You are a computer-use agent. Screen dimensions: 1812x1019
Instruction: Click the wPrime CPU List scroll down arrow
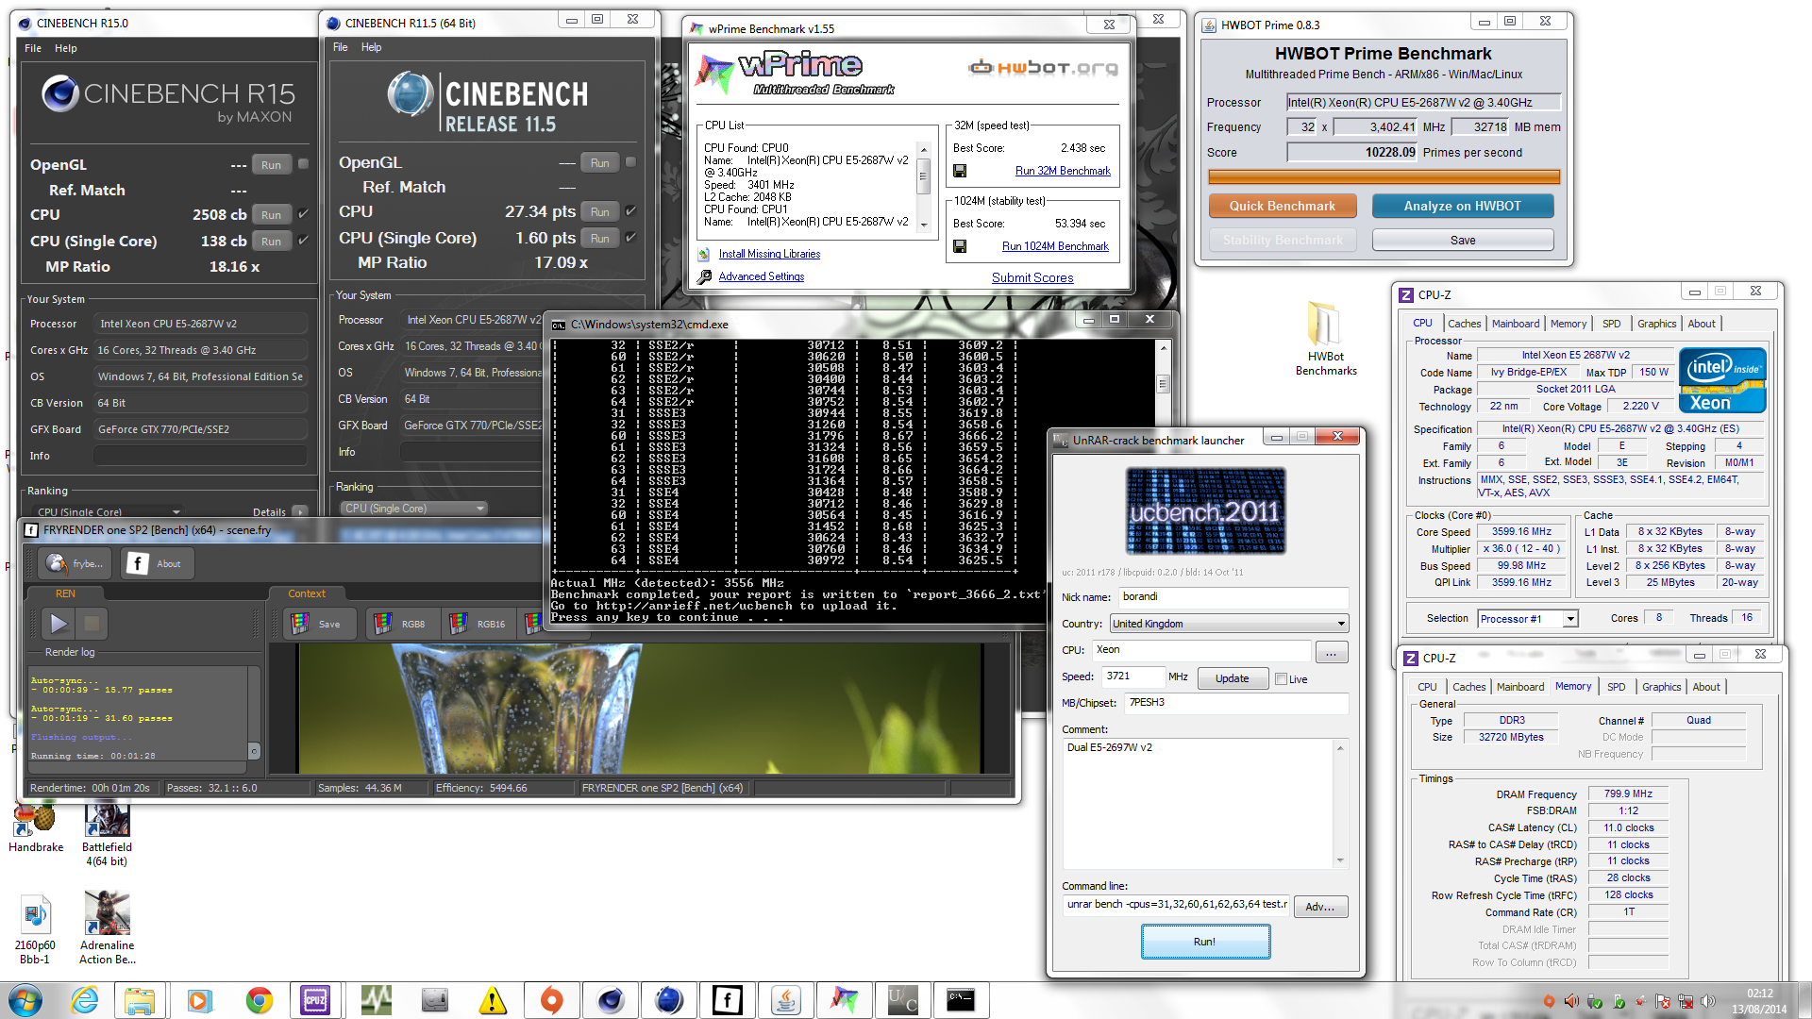pyautogui.click(x=924, y=225)
